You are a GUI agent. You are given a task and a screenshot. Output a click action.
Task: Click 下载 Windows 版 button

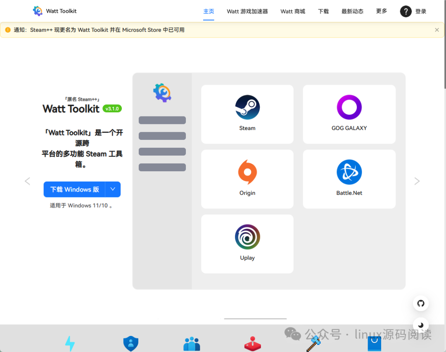(x=74, y=189)
